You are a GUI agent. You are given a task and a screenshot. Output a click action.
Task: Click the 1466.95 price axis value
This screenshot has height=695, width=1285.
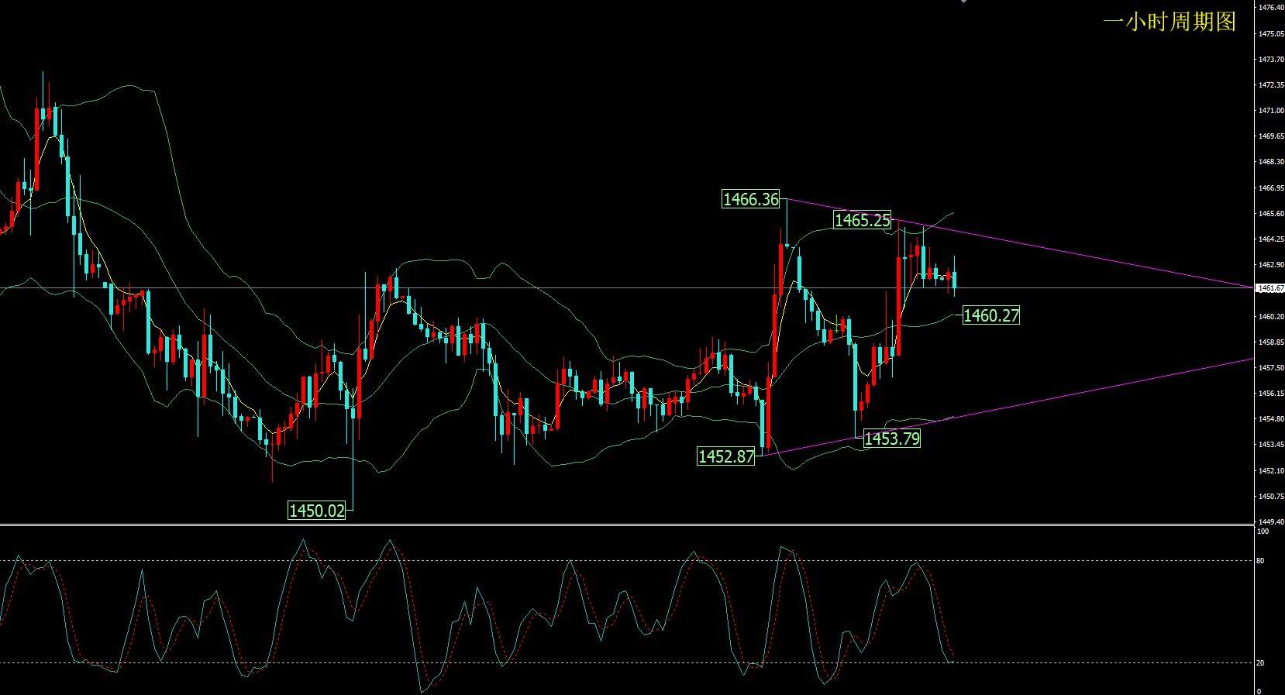(1271, 188)
